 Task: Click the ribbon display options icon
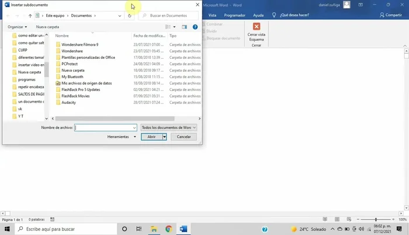point(361,5)
